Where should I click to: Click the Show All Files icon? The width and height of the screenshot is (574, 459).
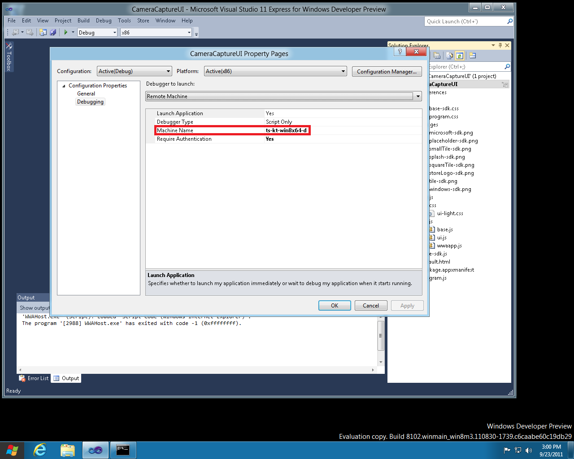click(450, 55)
